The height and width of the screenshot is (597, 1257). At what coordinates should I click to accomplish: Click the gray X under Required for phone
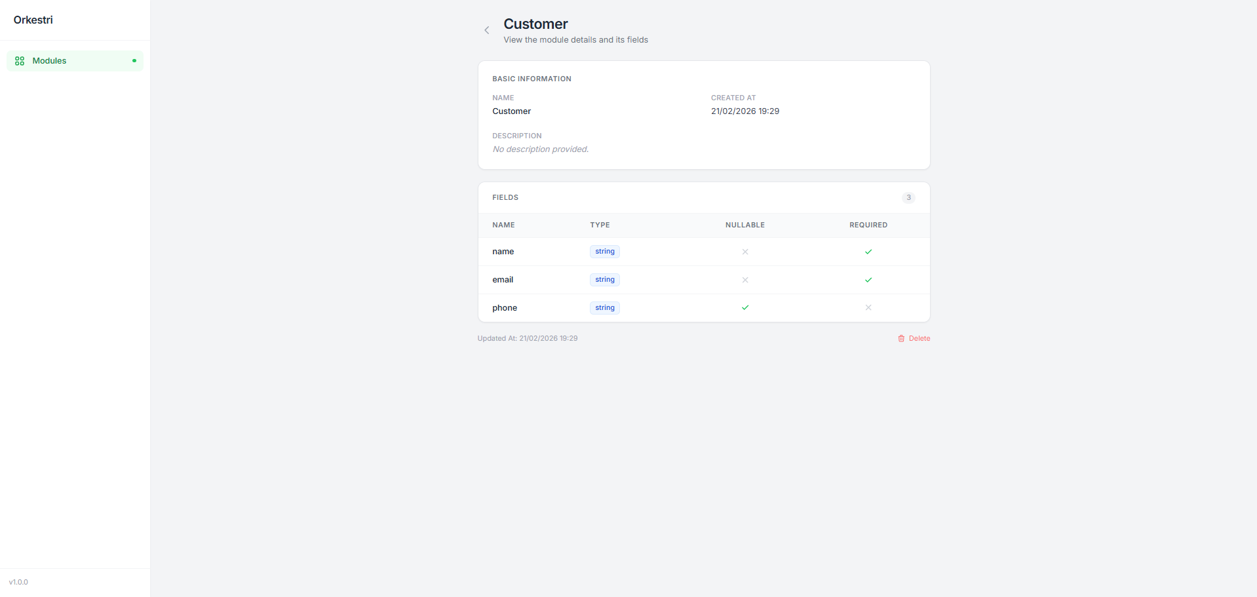coord(868,307)
